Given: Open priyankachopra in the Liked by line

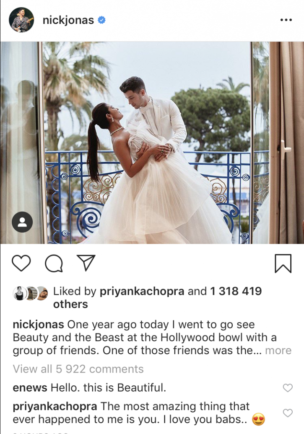Looking at the screenshot, I should click(x=142, y=291).
